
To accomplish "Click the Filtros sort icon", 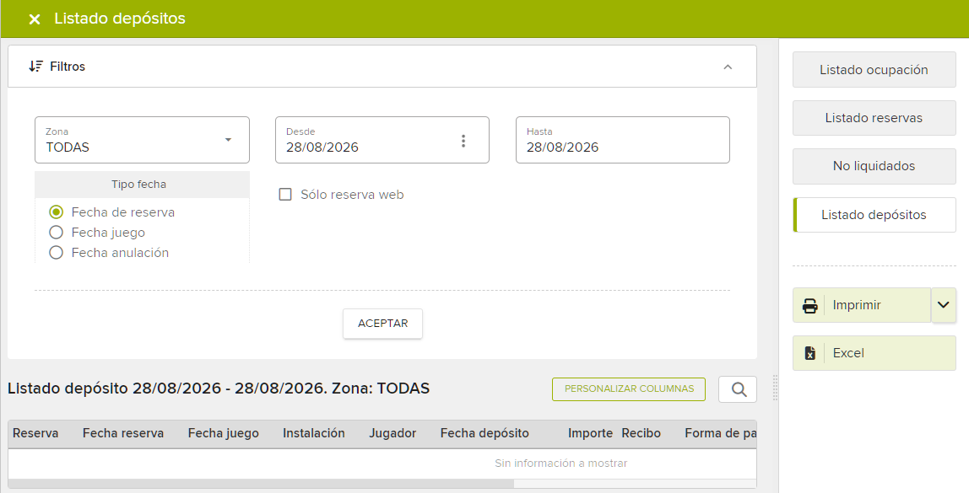I will (x=35, y=66).
